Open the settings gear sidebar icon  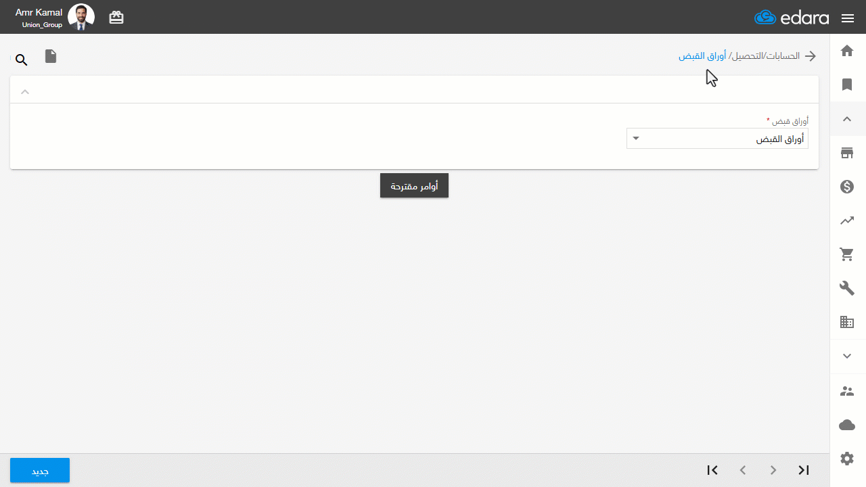tap(847, 459)
